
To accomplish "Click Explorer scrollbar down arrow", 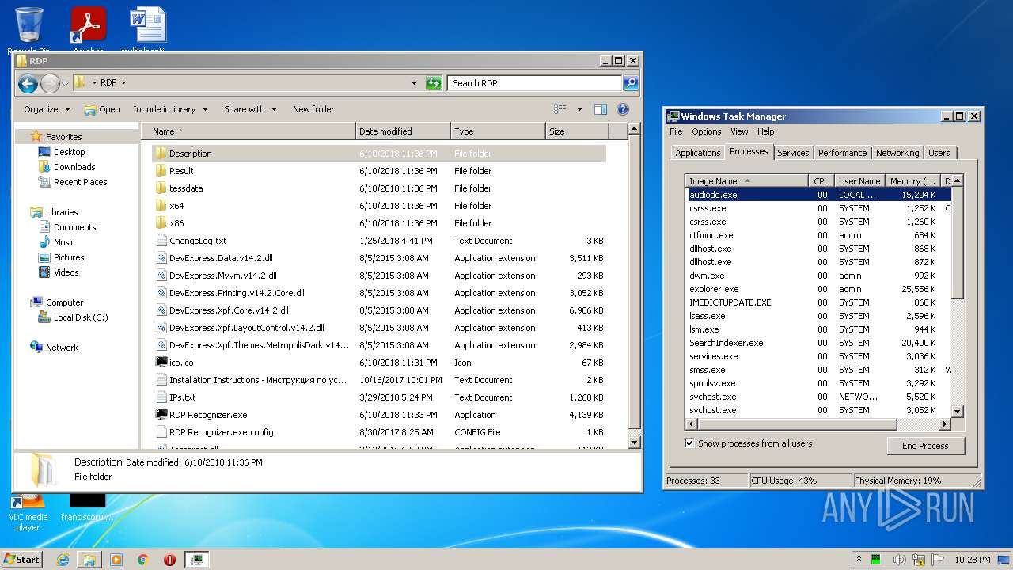I will (x=634, y=442).
